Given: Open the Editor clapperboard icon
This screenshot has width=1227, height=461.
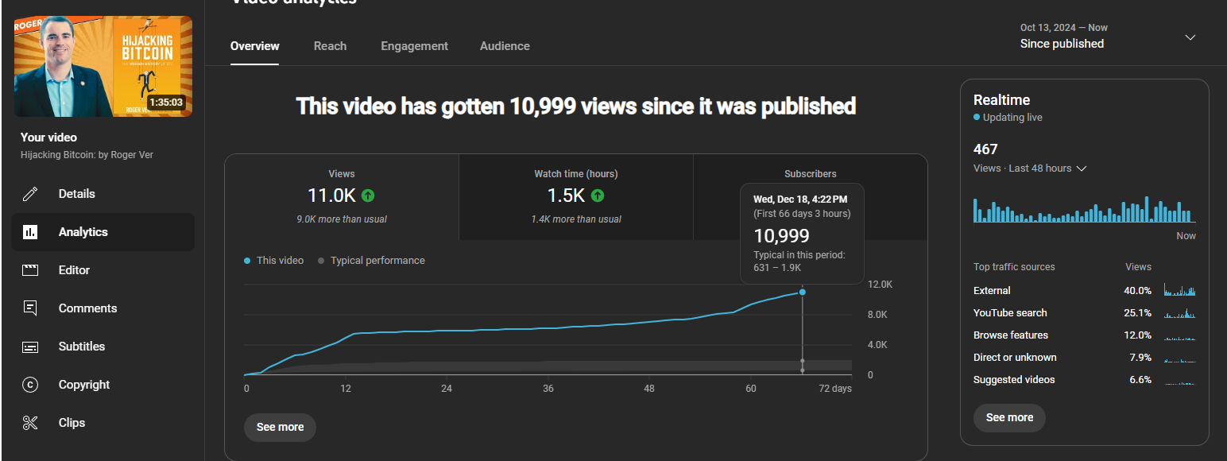Looking at the screenshot, I should pos(30,270).
